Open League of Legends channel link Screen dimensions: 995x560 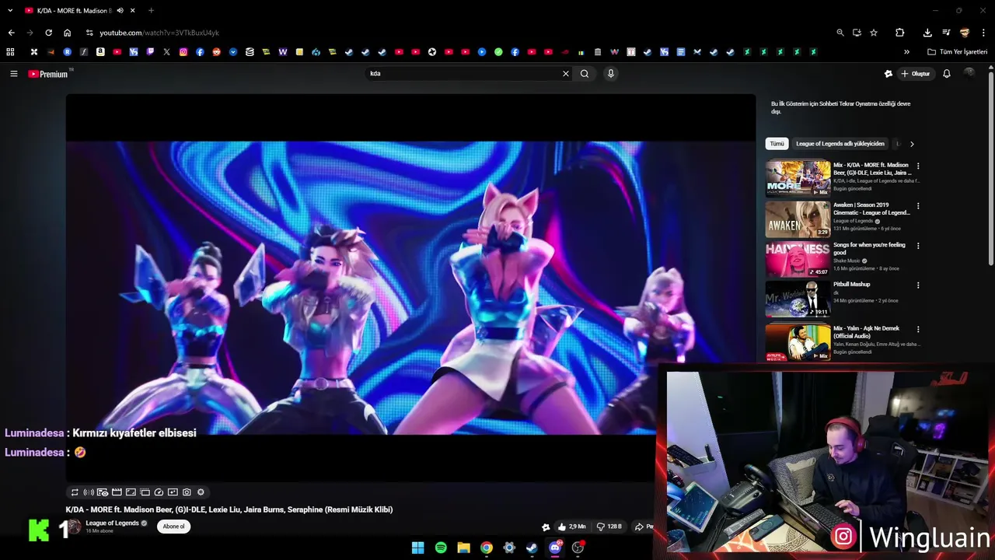click(112, 523)
